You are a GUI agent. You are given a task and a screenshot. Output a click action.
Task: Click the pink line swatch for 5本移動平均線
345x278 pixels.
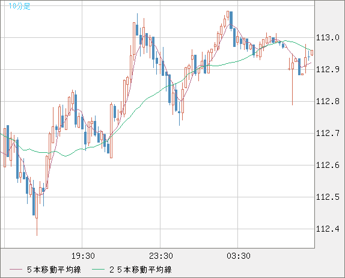pos(16,270)
